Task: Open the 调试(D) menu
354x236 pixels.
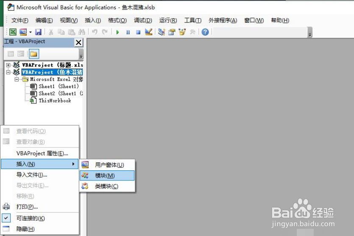Action: point(143,20)
